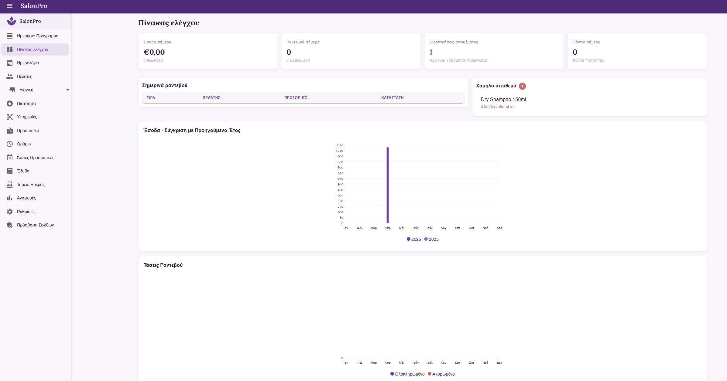Select Πίνακας ελέγχου menu item
Viewport: 727px width, 381px height.
tap(35, 49)
